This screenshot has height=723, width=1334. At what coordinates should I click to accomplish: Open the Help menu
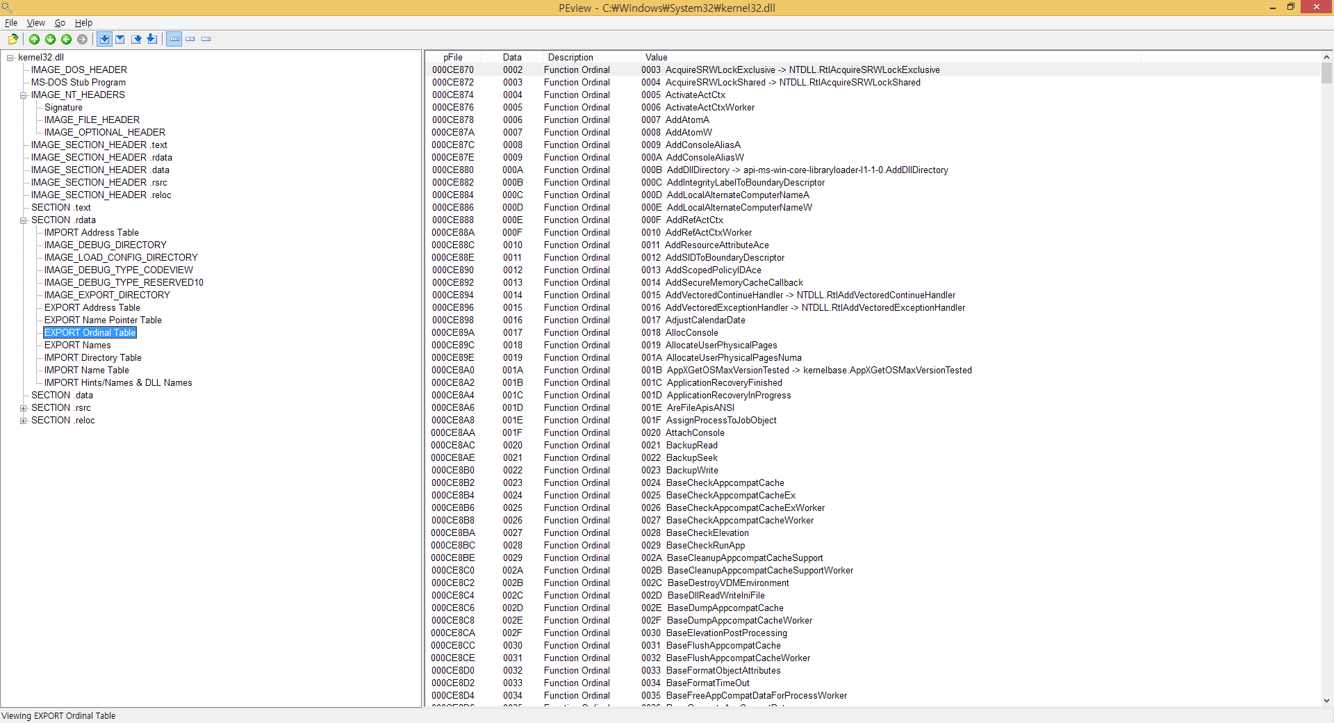click(x=84, y=23)
